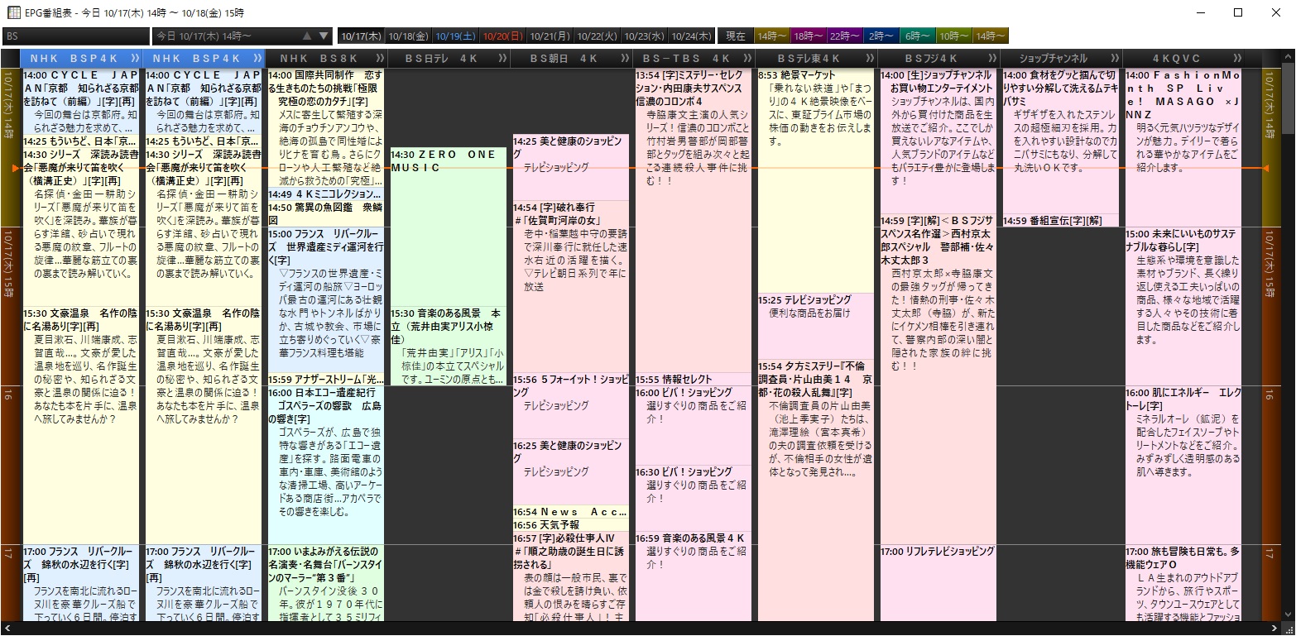Click the chevron on BSテレ東4K header
The width and height of the screenshot is (1296, 636).
click(869, 59)
